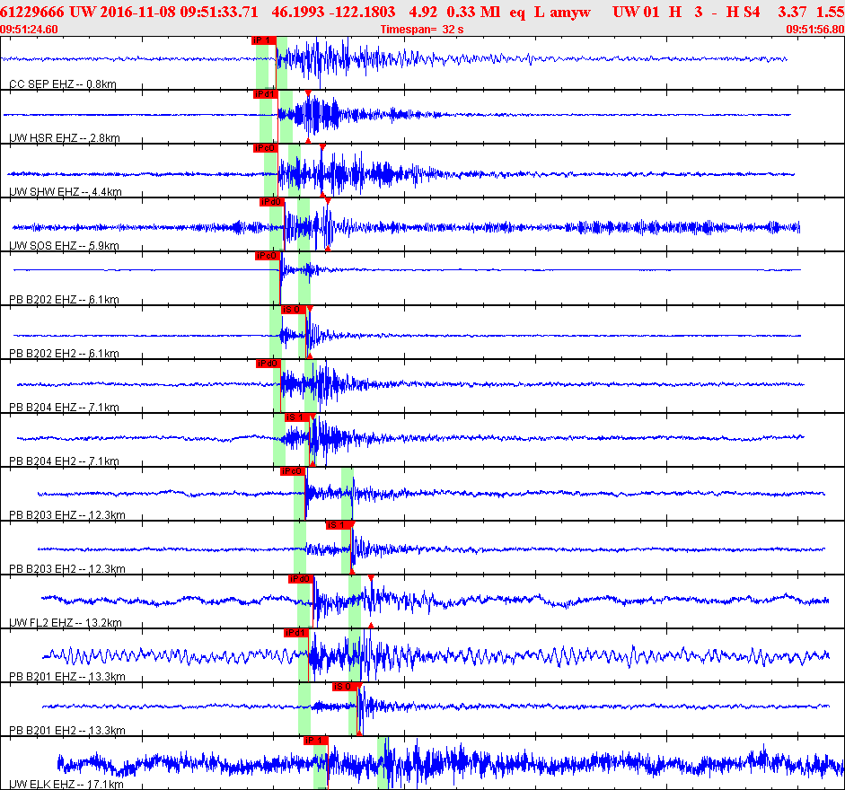Select the iS 0 pick flag on PB B201 EH2 trace
The height and width of the screenshot is (790, 845).
pos(345,687)
